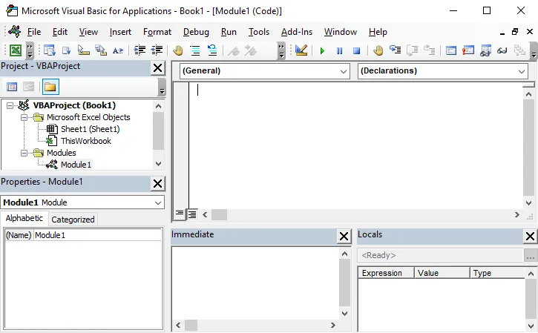Open the Window menu
Image resolution: width=538 pixels, height=333 pixels.
(x=341, y=32)
